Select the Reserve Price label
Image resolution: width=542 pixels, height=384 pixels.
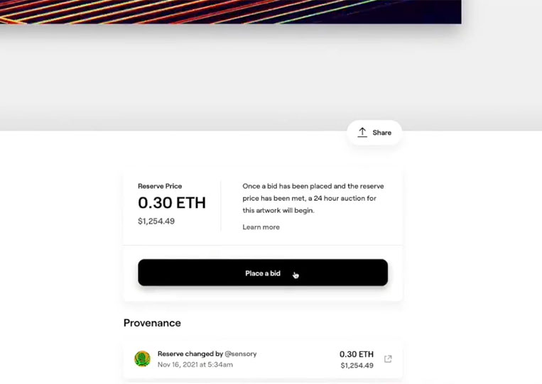(160, 186)
